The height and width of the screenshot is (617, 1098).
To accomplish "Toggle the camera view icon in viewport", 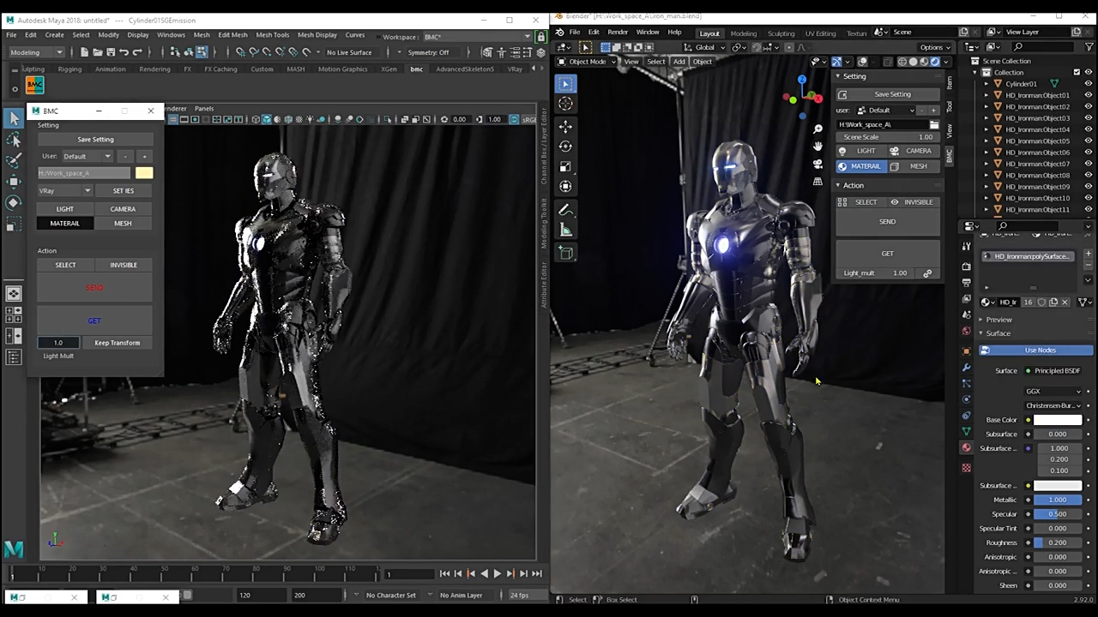I will point(817,164).
